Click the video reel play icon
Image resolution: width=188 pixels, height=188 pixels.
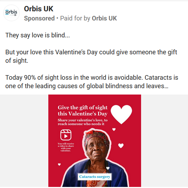[x=66, y=135]
